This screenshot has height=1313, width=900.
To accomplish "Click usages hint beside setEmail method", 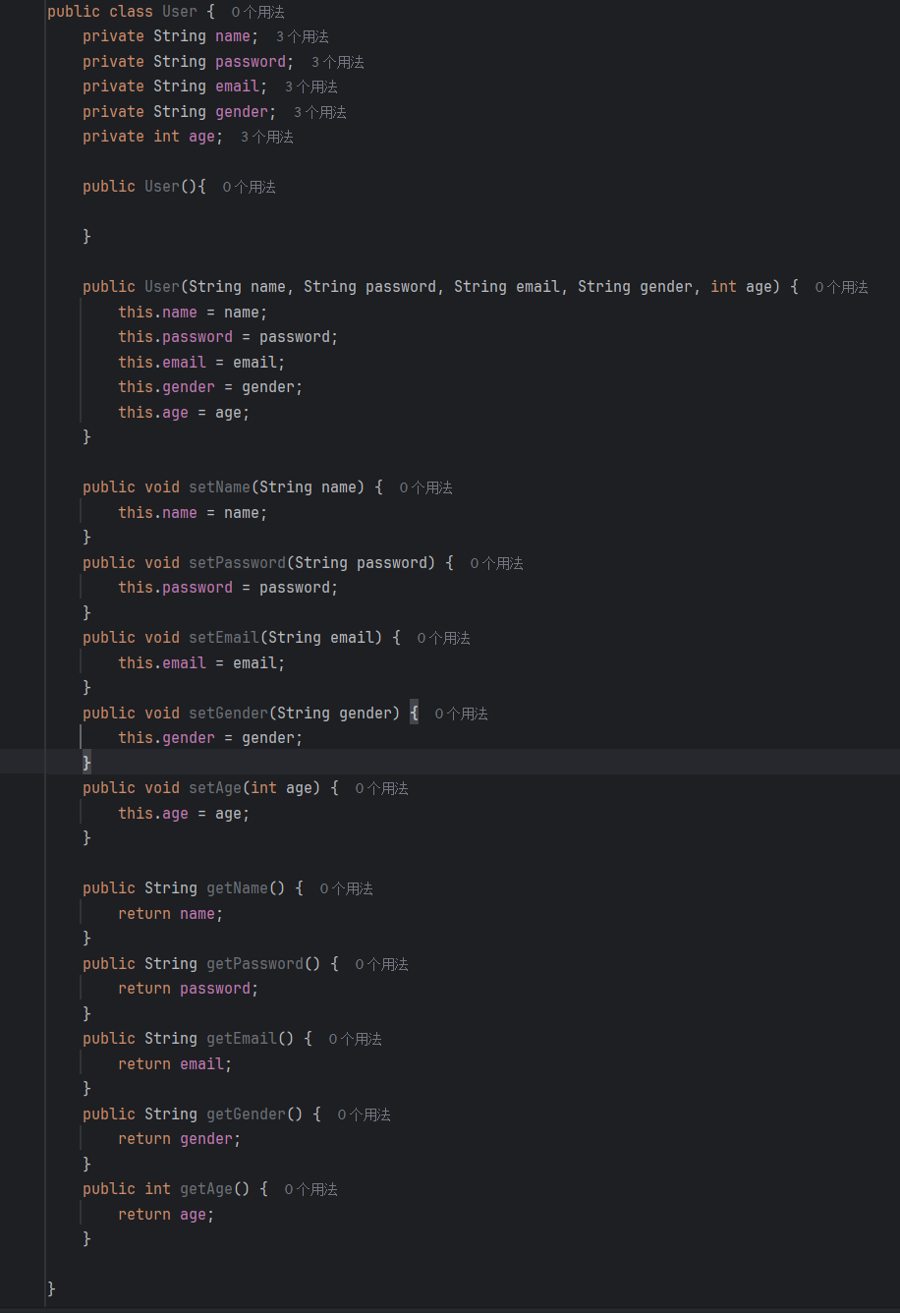I will (x=444, y=638).
